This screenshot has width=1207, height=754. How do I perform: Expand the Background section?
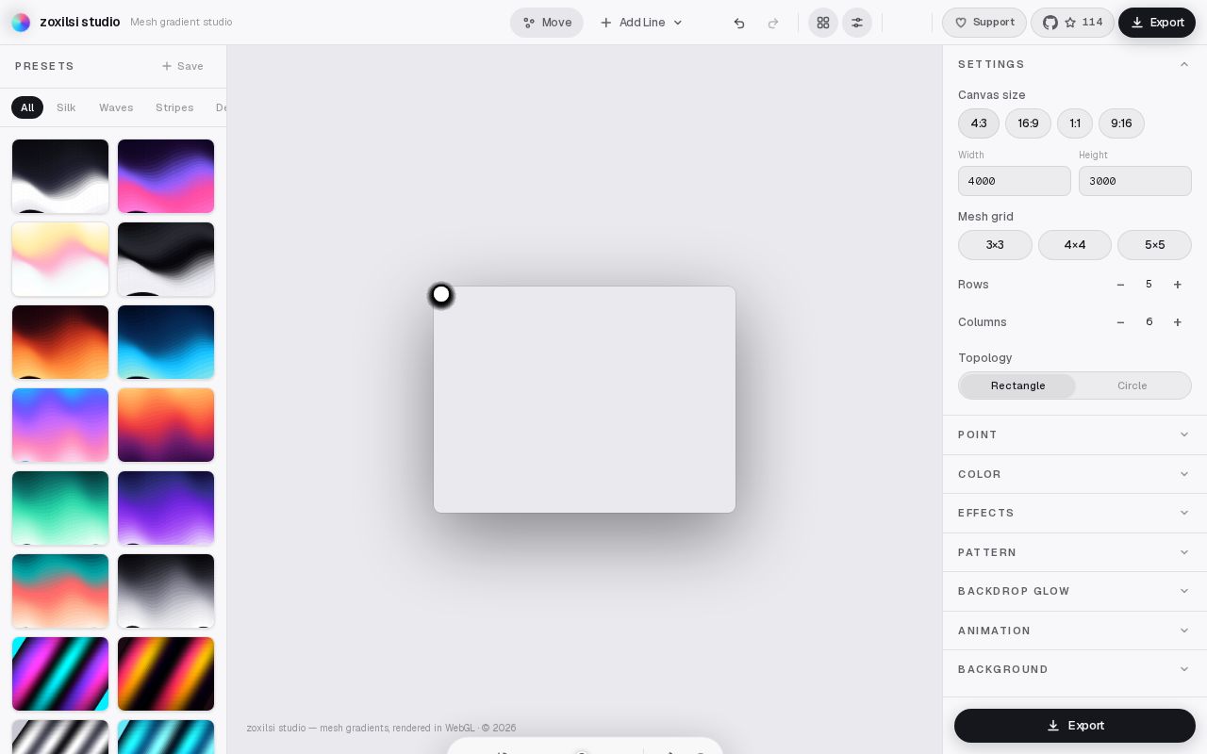1075,669
